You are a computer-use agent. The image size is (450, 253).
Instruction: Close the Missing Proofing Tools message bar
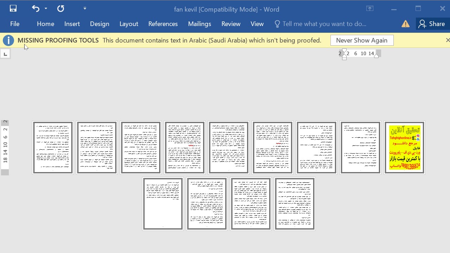pyautogui.click(x=448, y=40)
